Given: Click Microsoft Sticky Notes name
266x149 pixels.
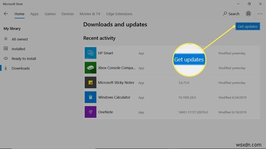Looking at the screenshot, I should click(x=116, y=82).
